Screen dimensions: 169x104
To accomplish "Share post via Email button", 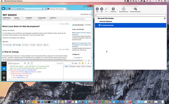I will tap(39, 45).
